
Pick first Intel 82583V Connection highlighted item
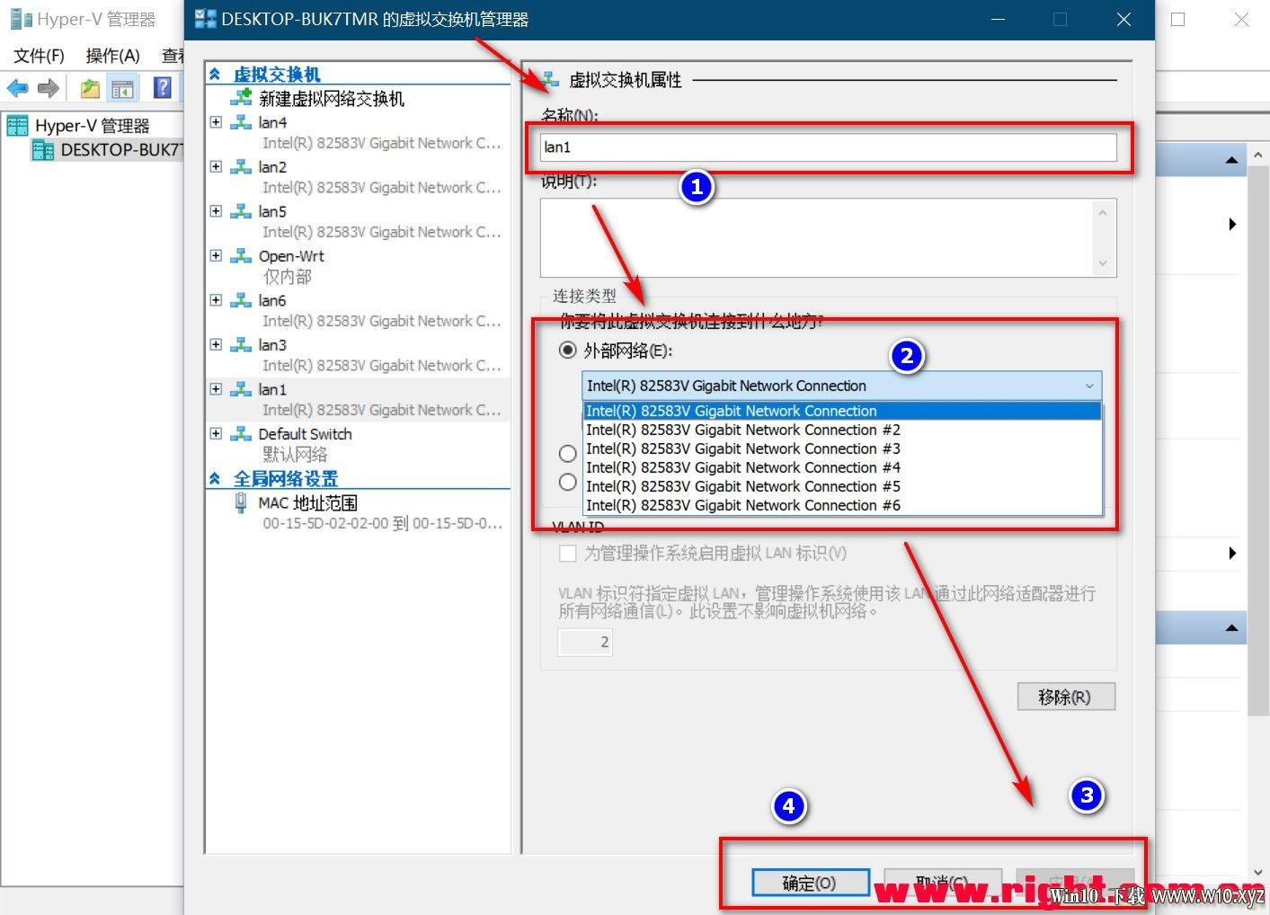tap(842, 411)
